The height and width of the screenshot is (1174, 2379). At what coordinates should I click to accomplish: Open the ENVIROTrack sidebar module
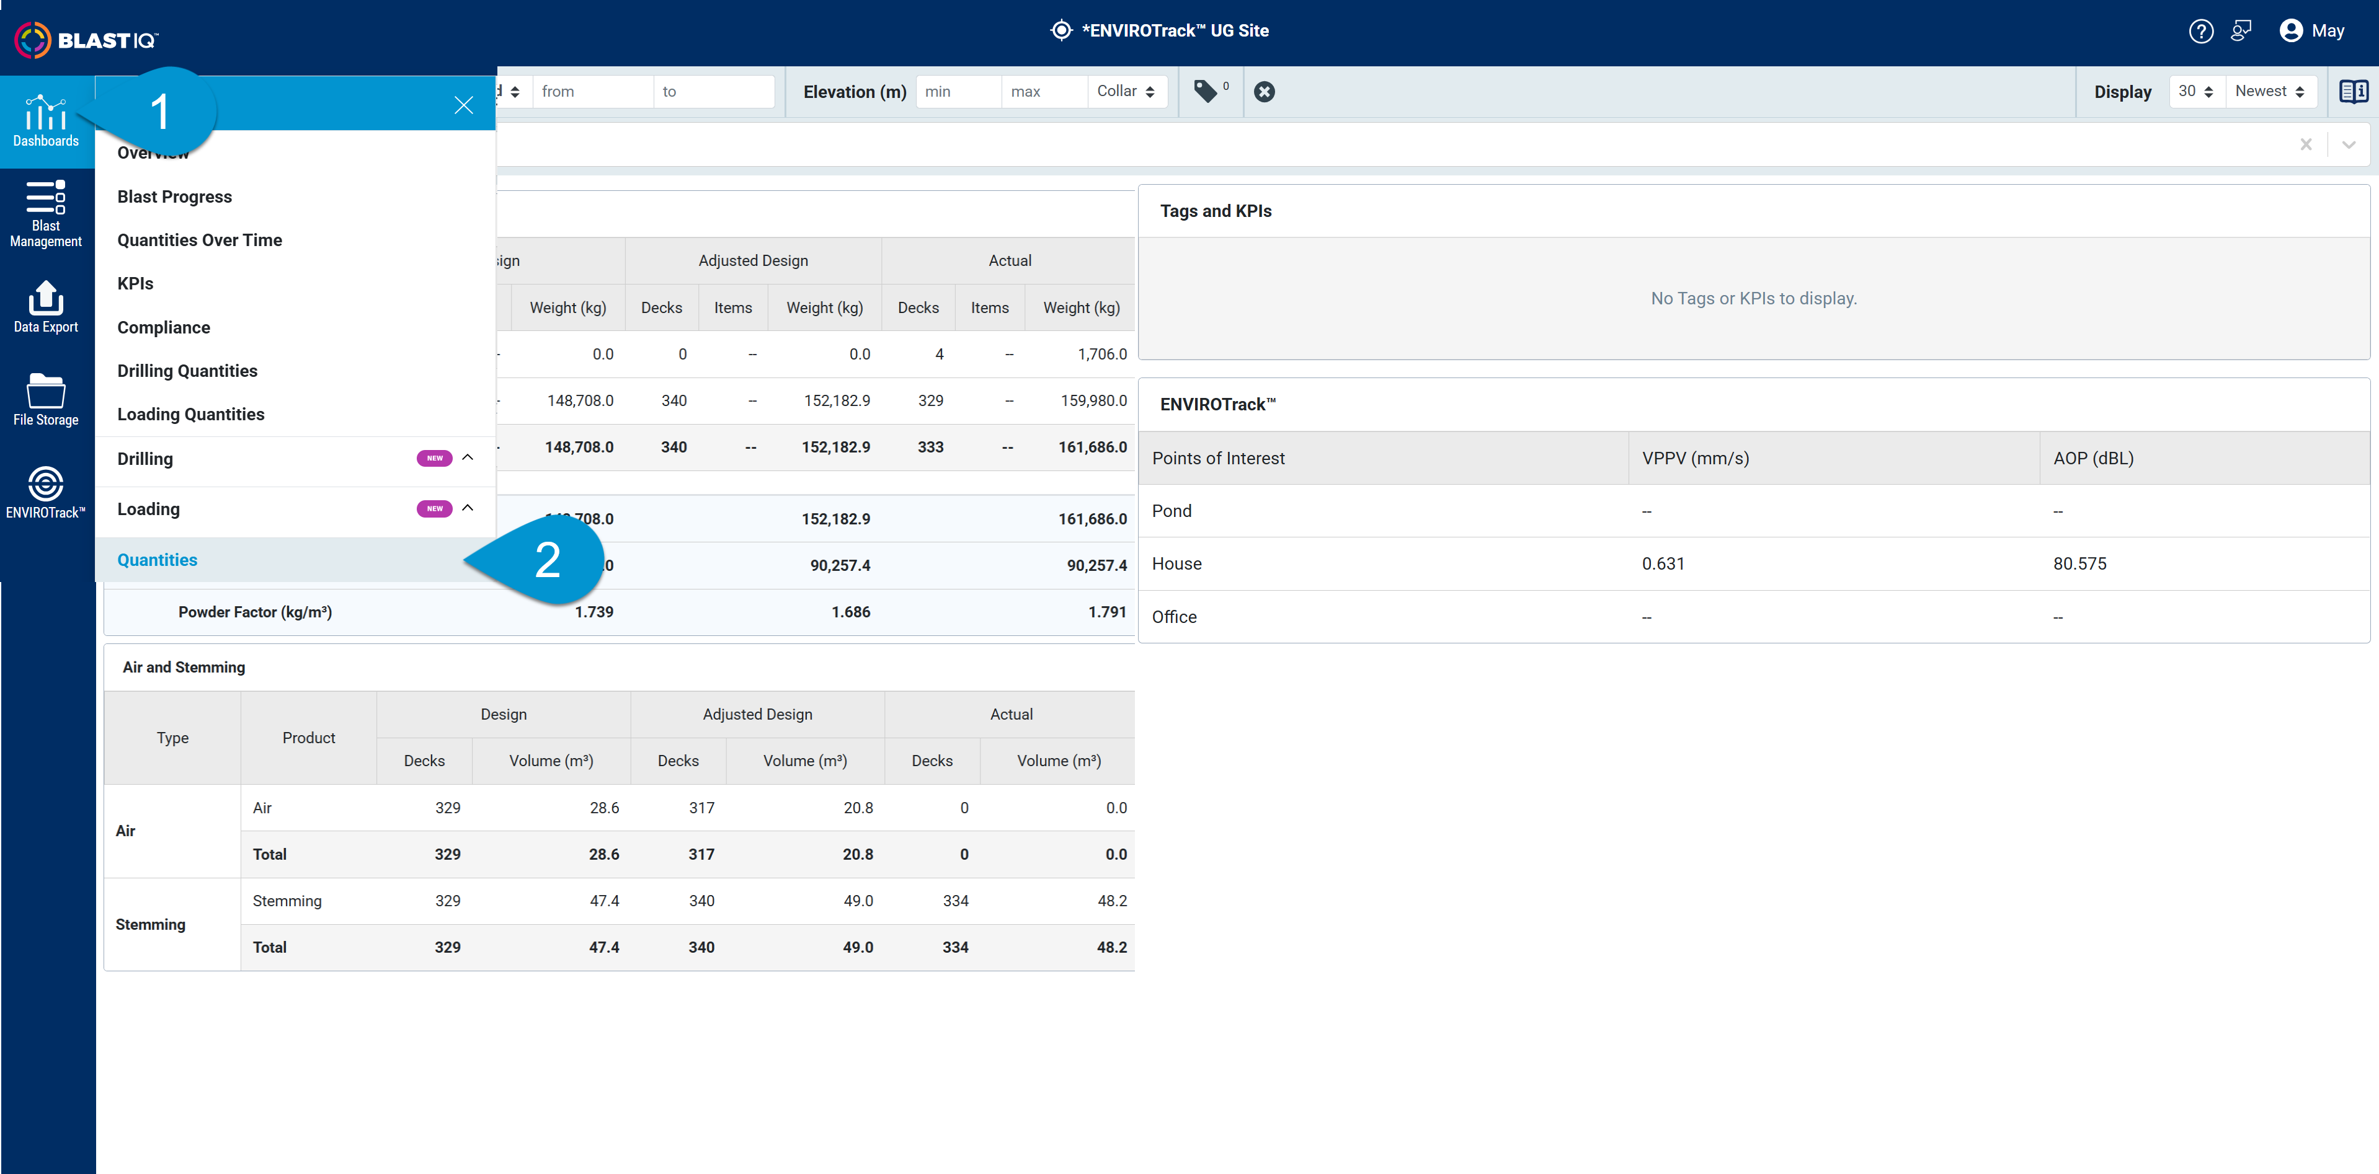(x=46, y=493)
